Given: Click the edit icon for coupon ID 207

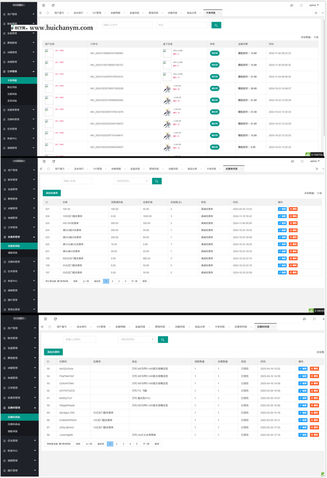Looking at the screenshot, I should pos(282,209).
